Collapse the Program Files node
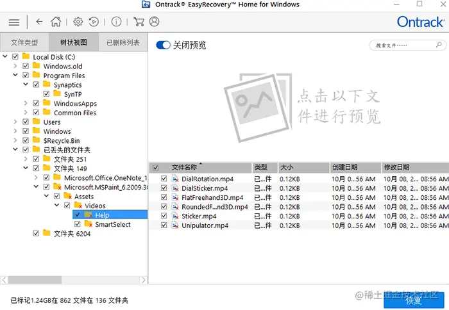This screenshot has height=310, width=449. tap(15, 75)
